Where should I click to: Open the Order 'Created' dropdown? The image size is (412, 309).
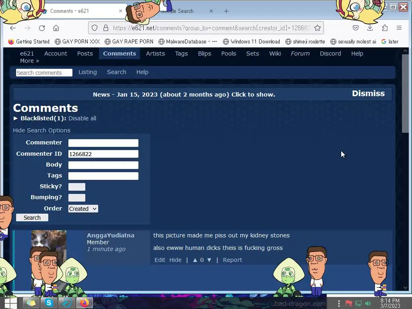tap(83, 209)
